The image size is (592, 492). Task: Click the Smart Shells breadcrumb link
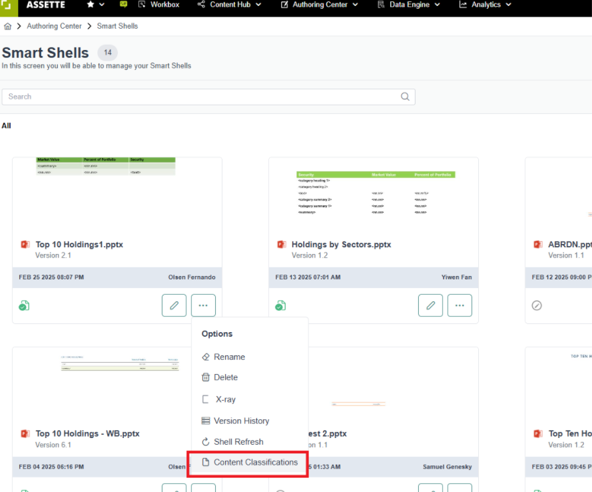tap(117, 26)
